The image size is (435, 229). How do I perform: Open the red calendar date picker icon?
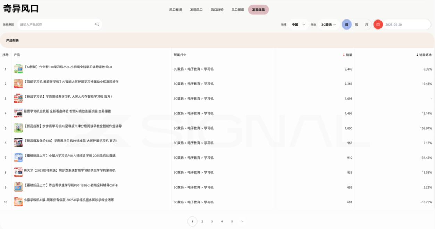(x=378, y=25)
